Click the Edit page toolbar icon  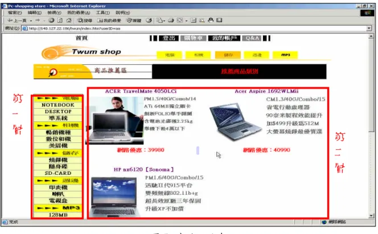180,20
